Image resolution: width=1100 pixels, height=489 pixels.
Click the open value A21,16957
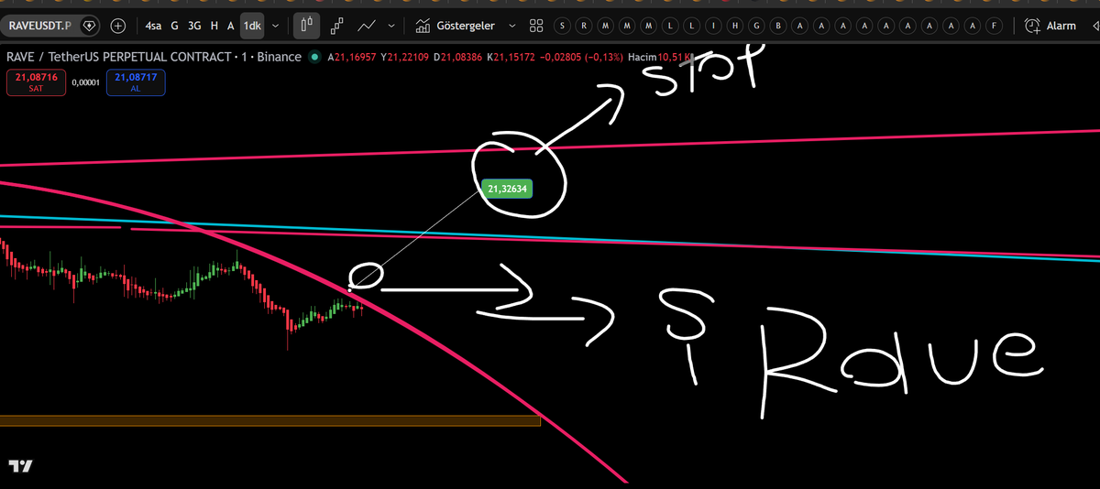352,57
